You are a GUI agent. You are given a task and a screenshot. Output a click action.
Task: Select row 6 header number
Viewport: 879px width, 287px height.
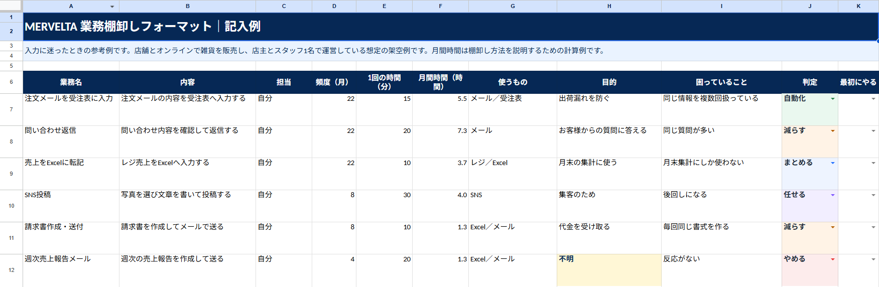(11, 82)
